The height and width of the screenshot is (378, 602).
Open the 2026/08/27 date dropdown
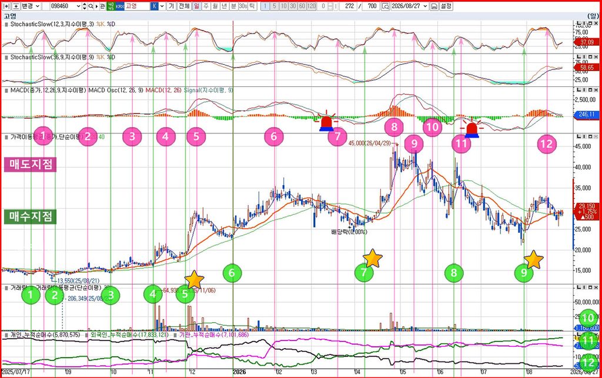pos(426,6)
